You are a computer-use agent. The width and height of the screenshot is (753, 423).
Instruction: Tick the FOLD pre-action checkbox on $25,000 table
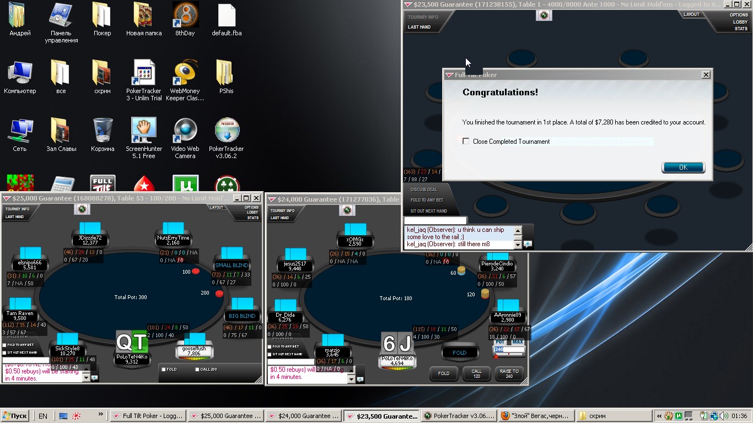[x=164, y=370]
